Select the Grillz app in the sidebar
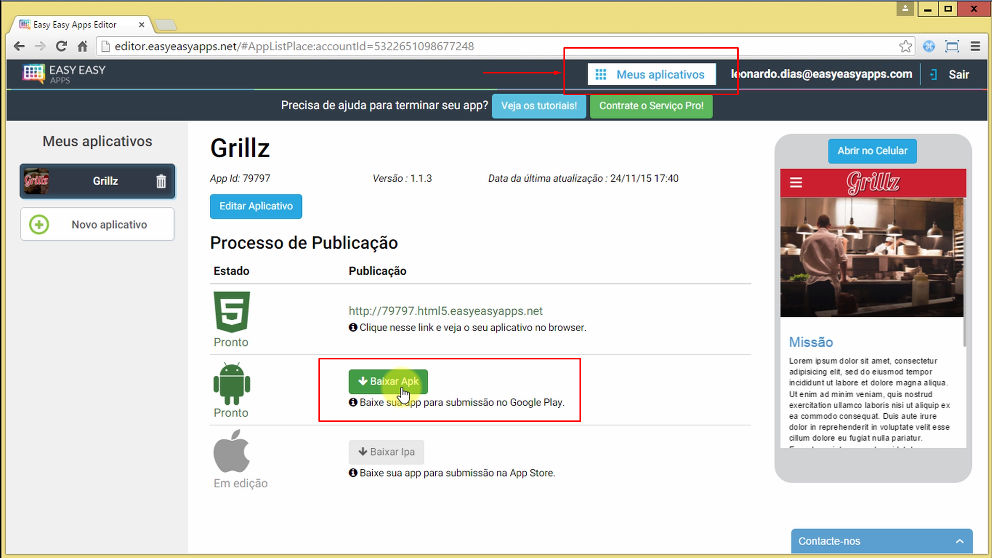 (x=97, y=181)
